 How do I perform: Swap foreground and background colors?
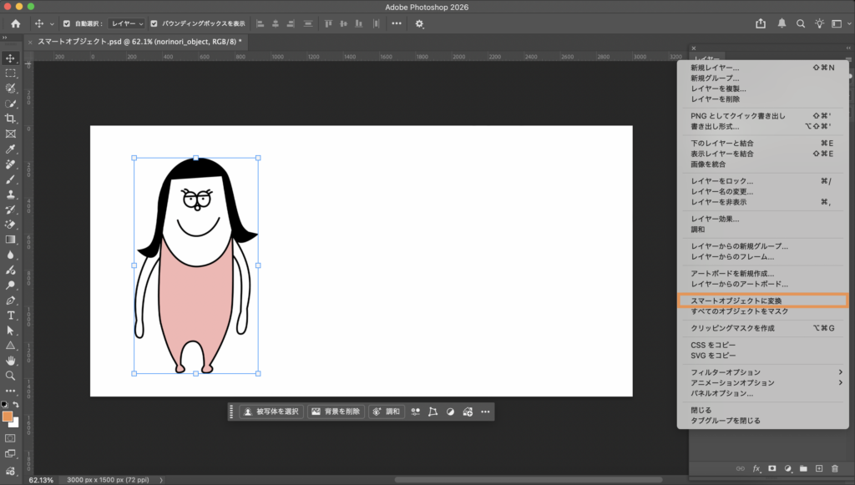(16, 405)
